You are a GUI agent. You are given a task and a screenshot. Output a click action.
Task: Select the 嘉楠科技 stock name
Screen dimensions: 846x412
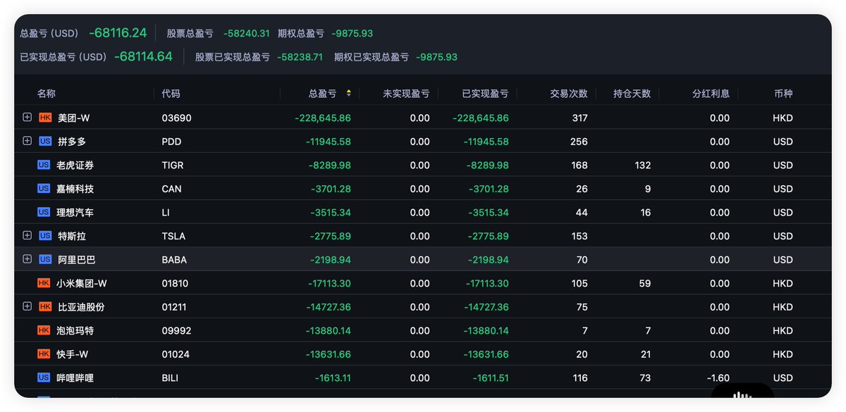[75, 189]
